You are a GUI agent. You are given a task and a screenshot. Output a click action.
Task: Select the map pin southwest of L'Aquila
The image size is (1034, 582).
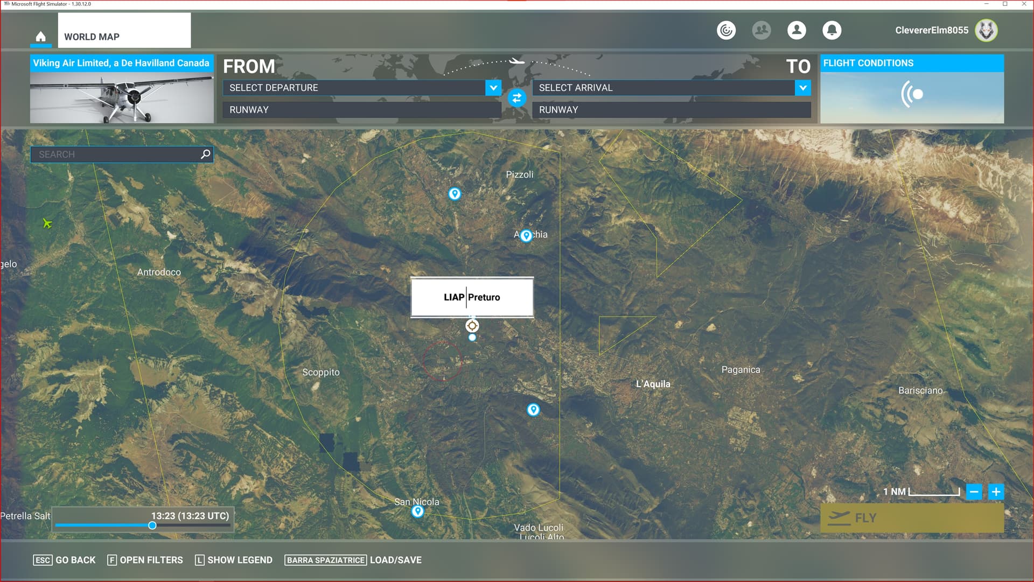coord(533,410)
